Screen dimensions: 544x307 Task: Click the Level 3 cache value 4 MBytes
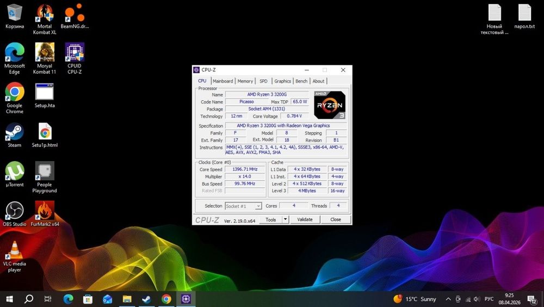(307, 191)
